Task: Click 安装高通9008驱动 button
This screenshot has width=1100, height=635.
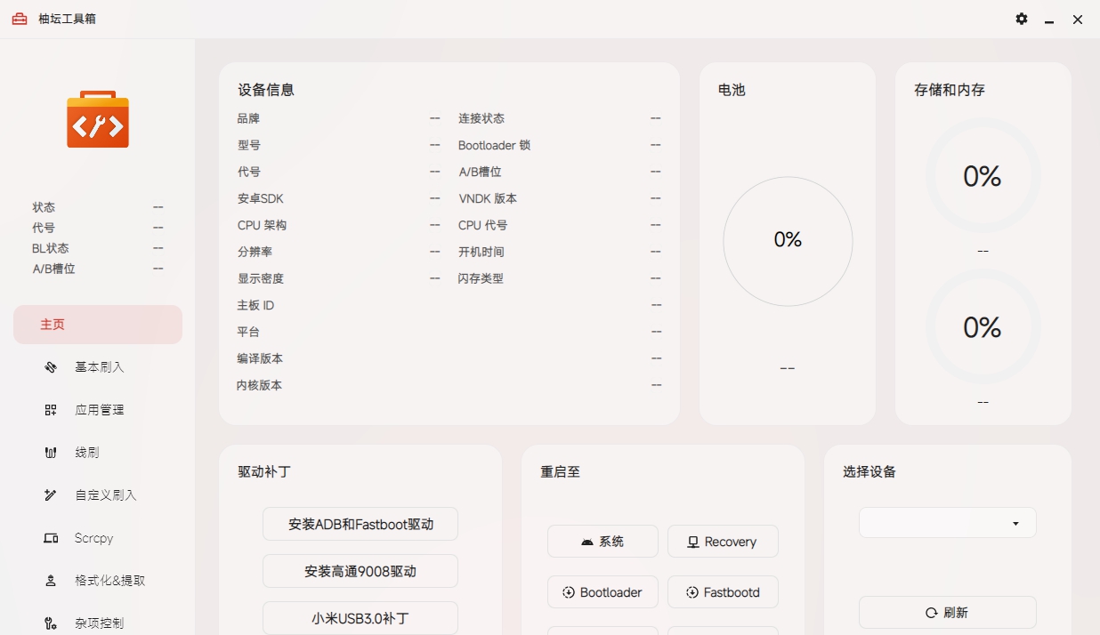Action: coord(360,571)
